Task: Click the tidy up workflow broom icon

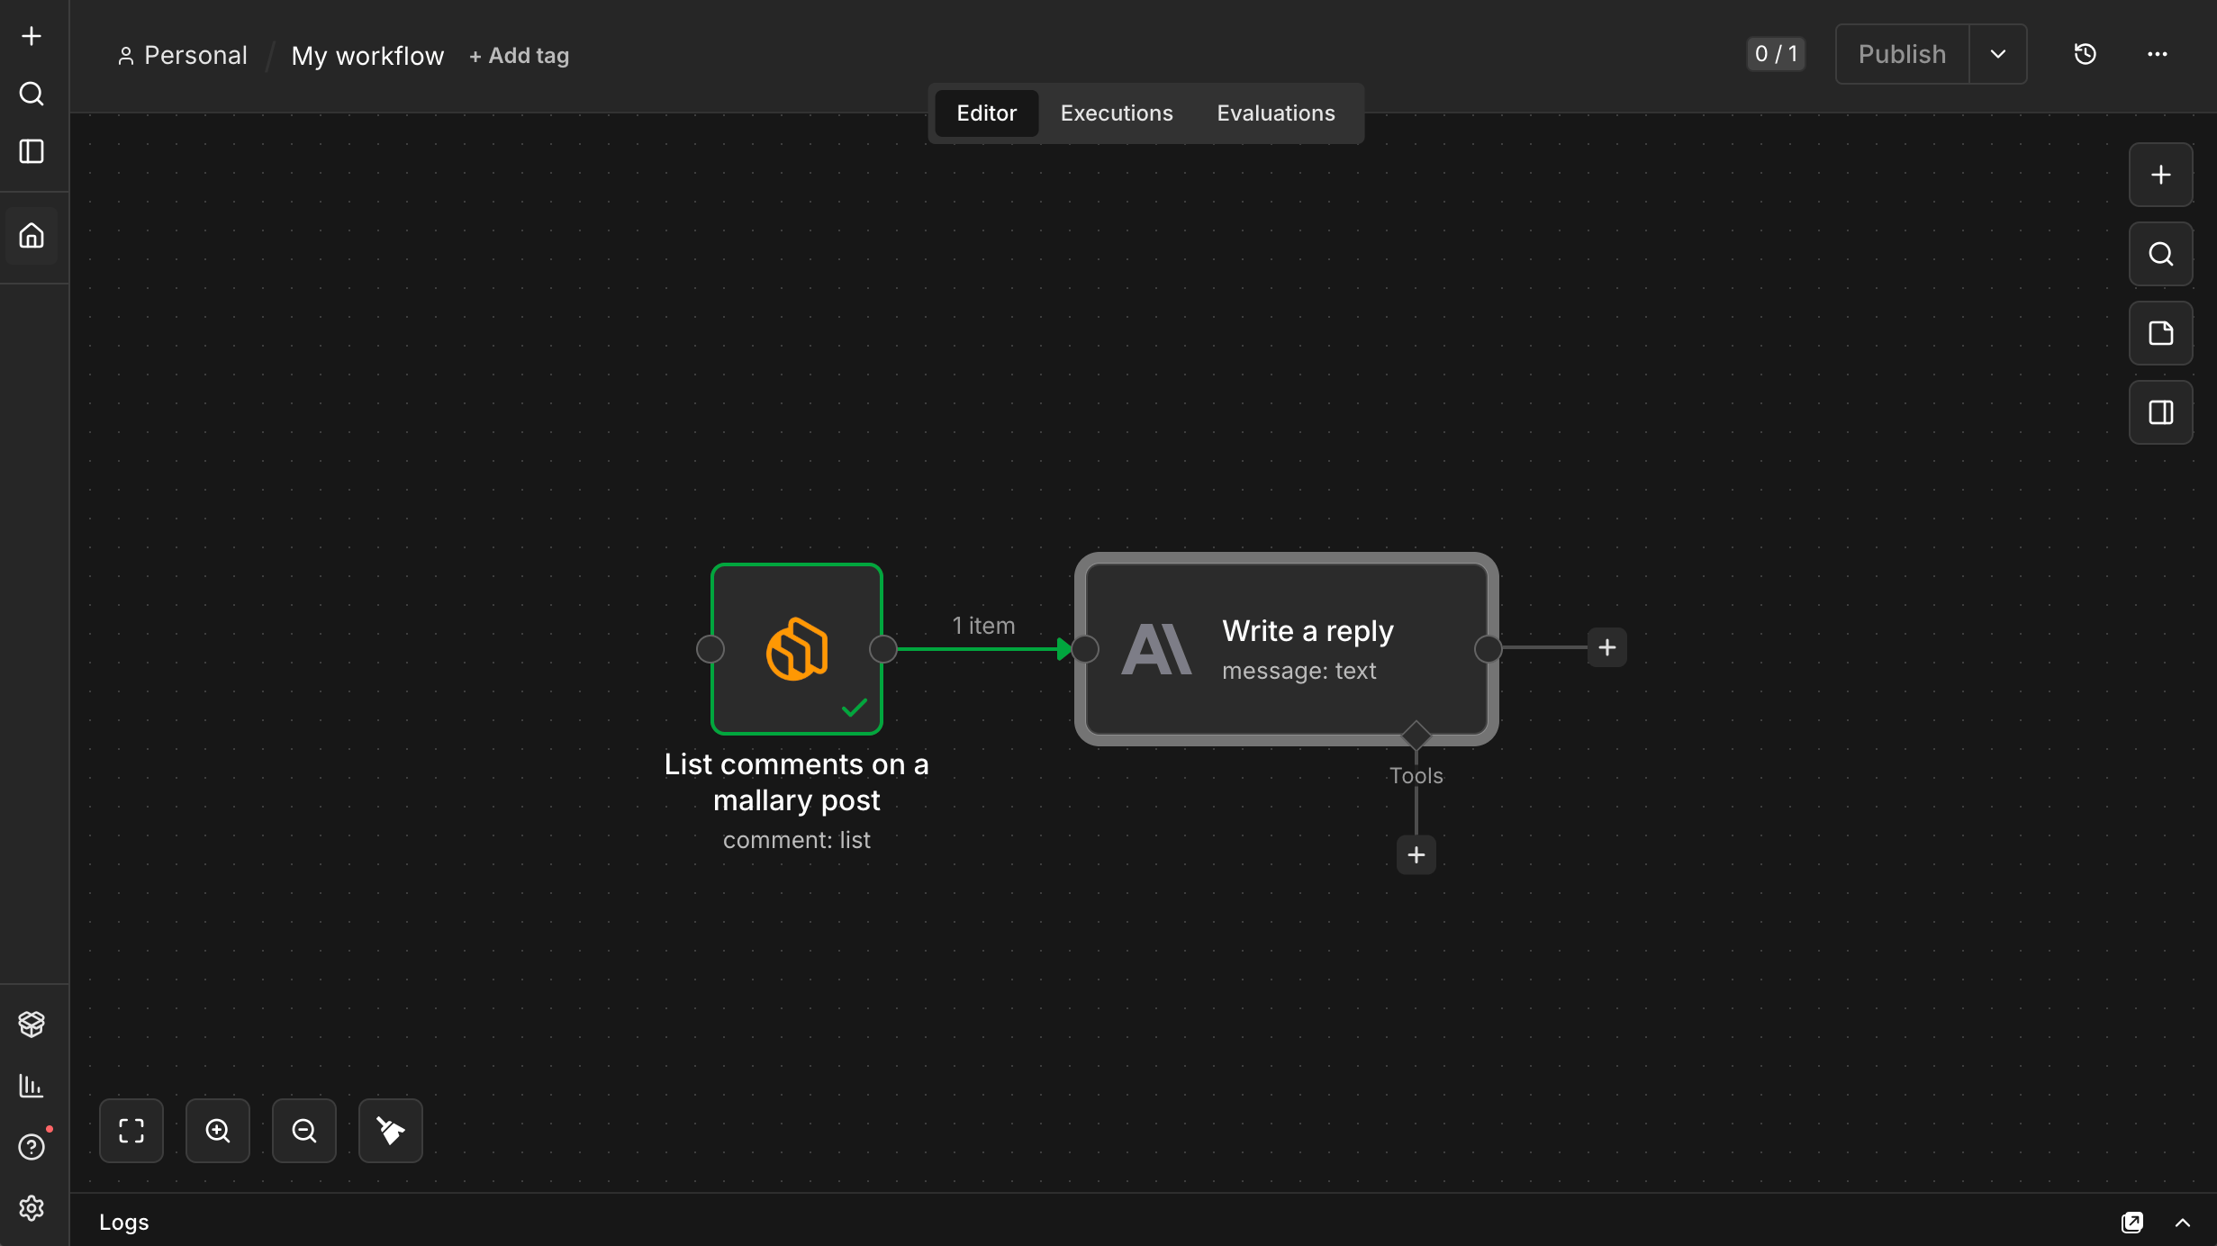Action: [391, 1131]
